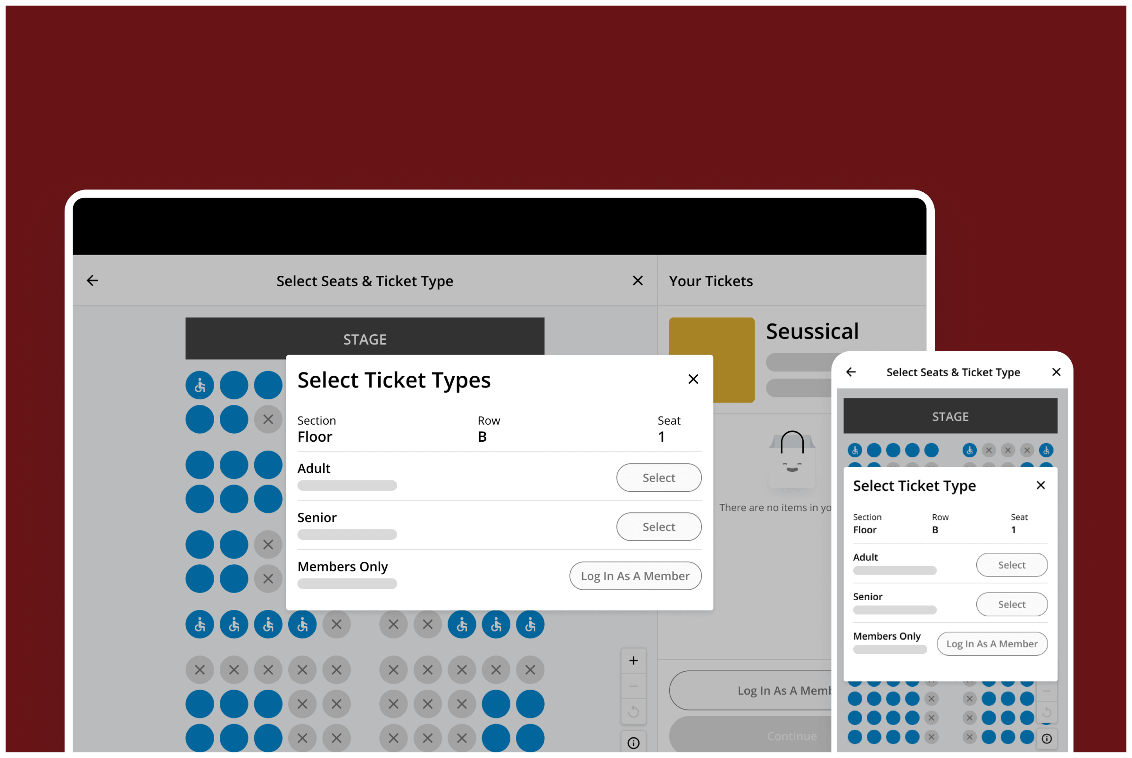Close the phone Select Ticket Type dialog
This screenshot has height=758, width=1132.
pyautogui.click(x=1040, y=485)
